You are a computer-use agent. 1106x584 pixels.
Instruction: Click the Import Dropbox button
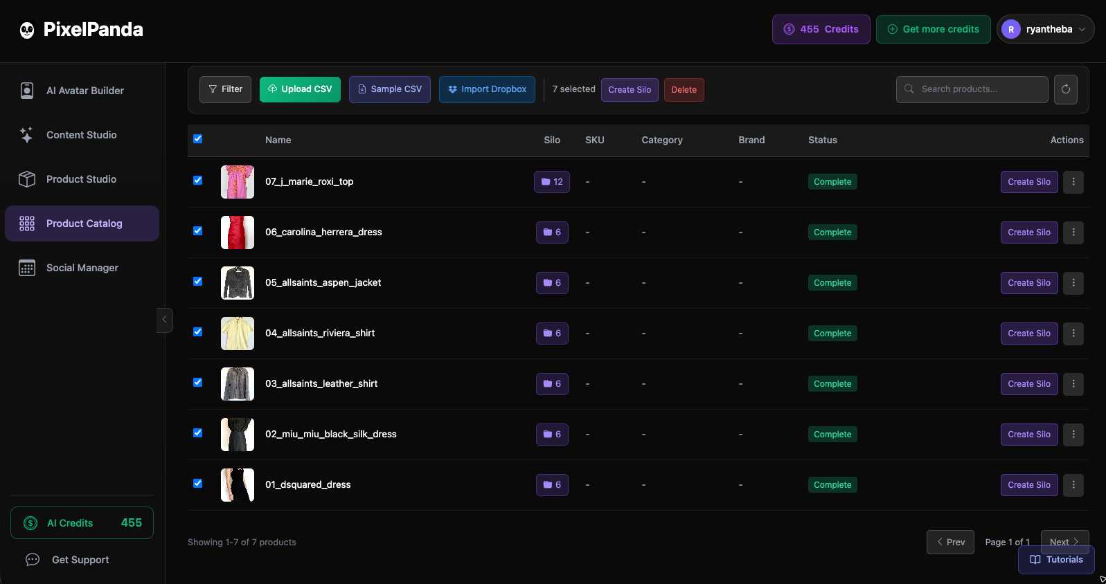click(x=487, y=89)
